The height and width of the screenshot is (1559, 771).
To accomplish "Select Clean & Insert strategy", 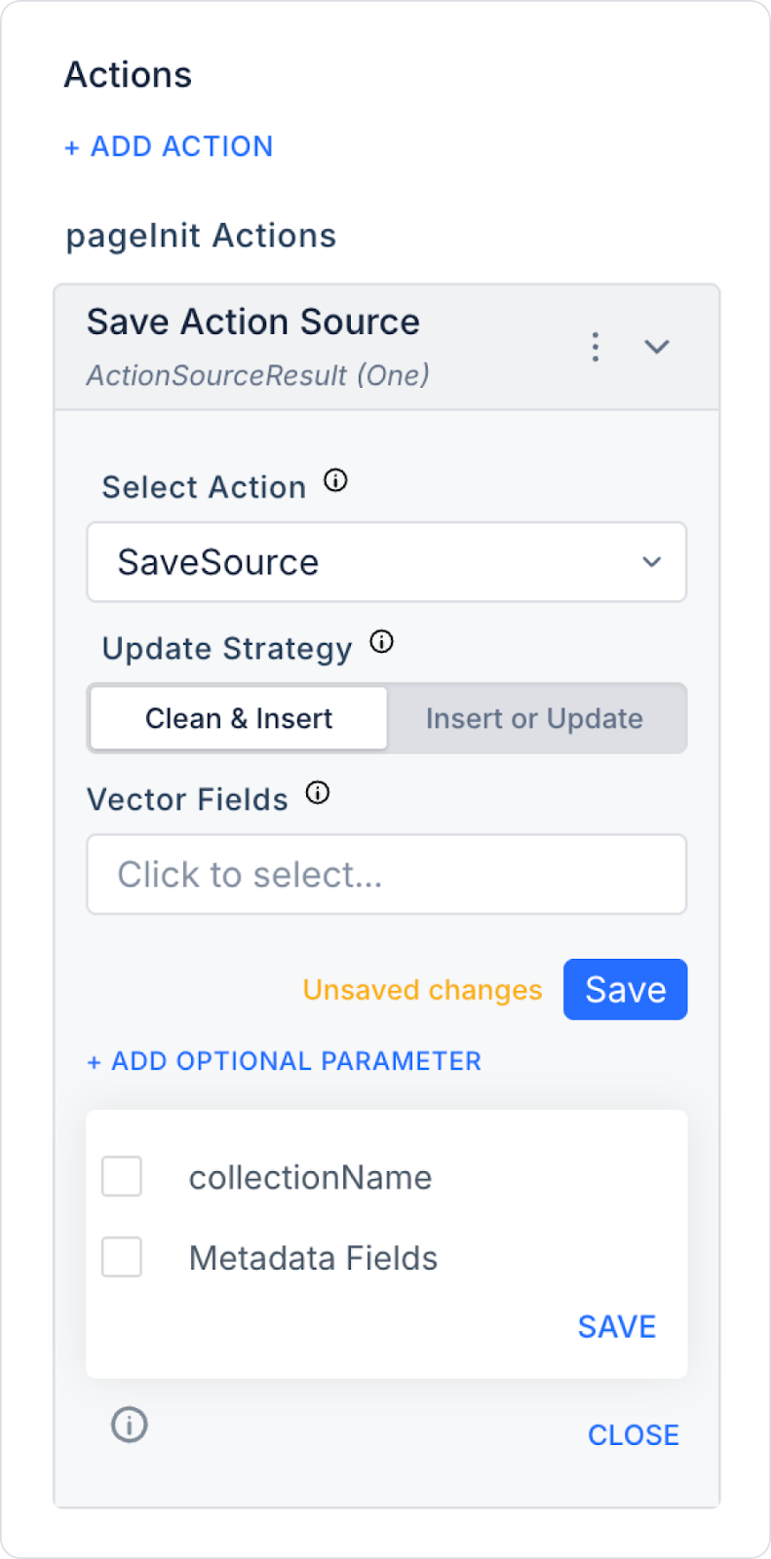I will 239,719.
